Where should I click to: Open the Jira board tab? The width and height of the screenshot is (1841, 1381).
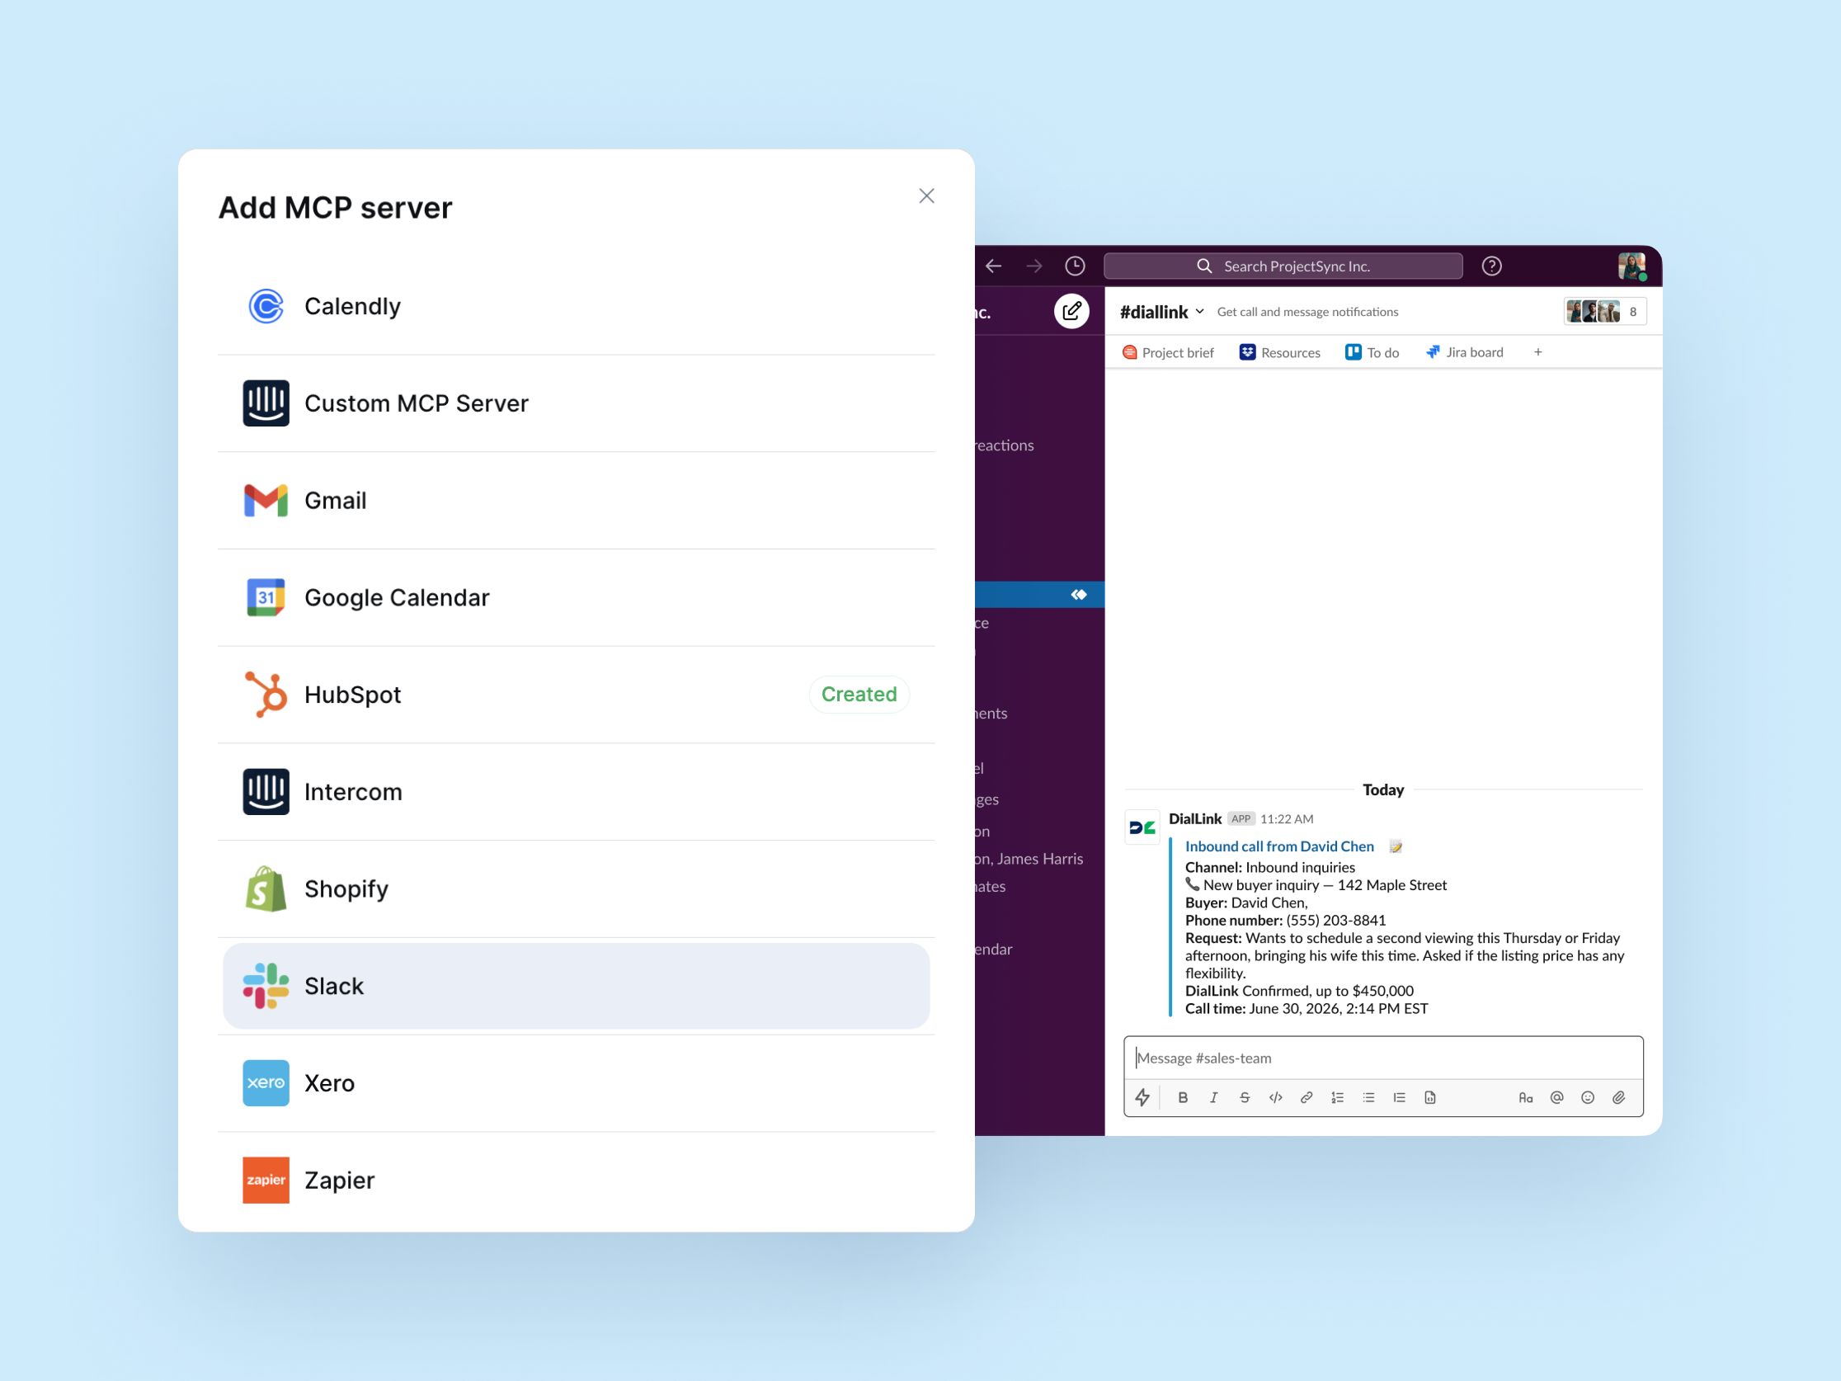click(1465, 353)
